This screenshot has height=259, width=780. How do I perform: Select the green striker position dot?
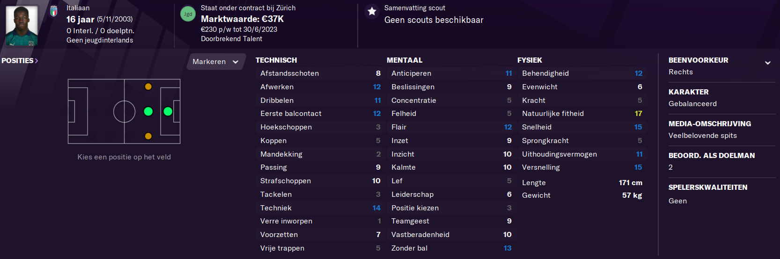click(x=168, y=111)
